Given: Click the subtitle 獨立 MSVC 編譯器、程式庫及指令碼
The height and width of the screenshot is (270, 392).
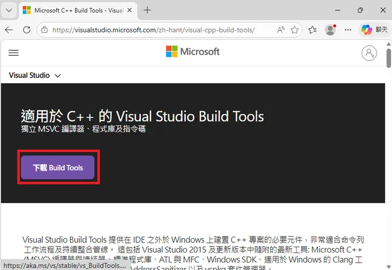Looking at the screenshot, I should click(x=83, y=129).
